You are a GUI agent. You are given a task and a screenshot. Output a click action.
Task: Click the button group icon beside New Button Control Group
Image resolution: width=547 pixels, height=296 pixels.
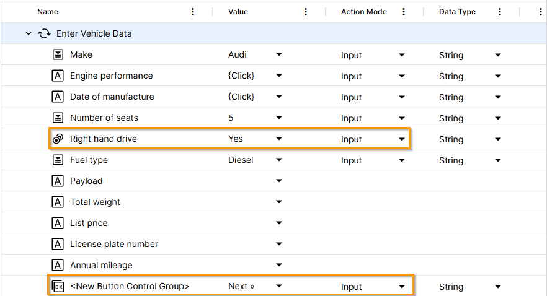58,286
